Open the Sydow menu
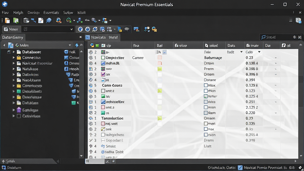Screen dimensions: 304x171 click(68, 12)
